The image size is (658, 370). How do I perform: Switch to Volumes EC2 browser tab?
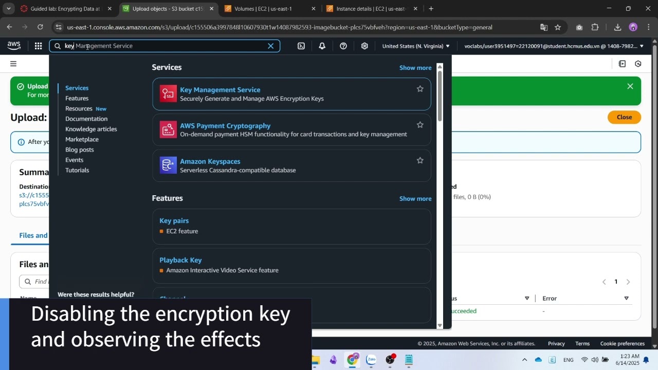point(270,9)
